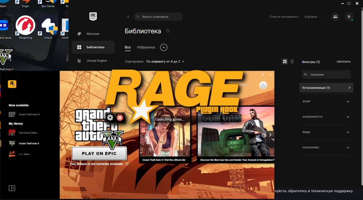
Task: Open the Grand Theft Auto V official site card
Action: coord(165,135)
